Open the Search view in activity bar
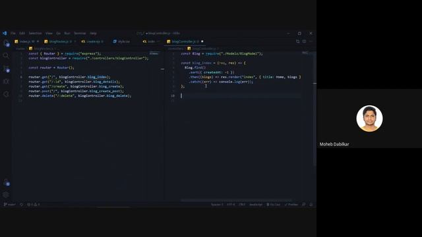This screenshot has width=422, height=237. point(6,55)
